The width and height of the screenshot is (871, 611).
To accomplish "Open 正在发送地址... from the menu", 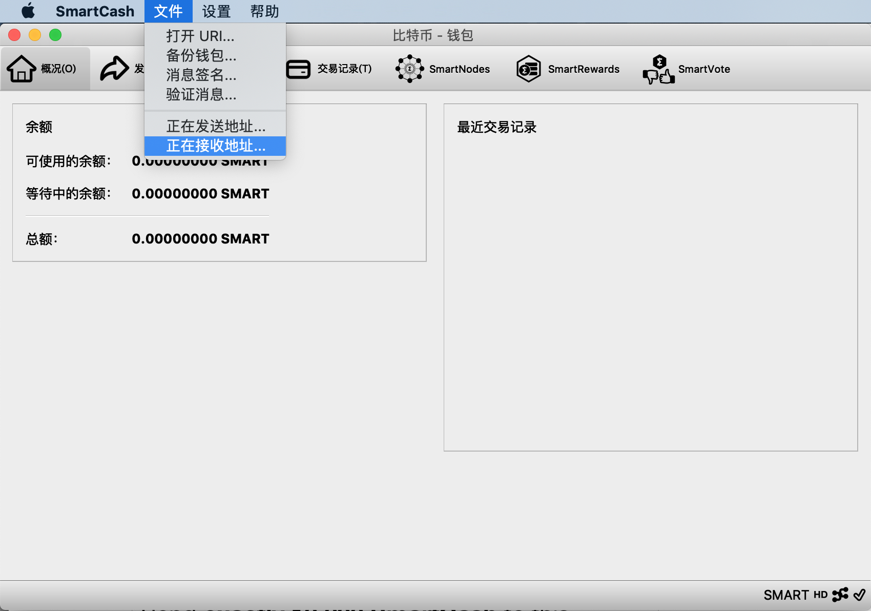I will click(216, 126).
